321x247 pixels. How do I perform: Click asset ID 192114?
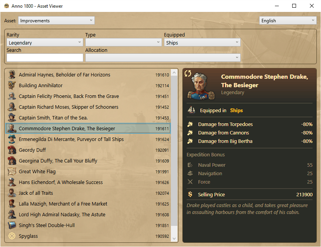tap(162, 86)
